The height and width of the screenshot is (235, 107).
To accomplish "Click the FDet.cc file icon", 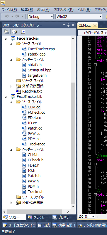I will click(x=24, y=118).
